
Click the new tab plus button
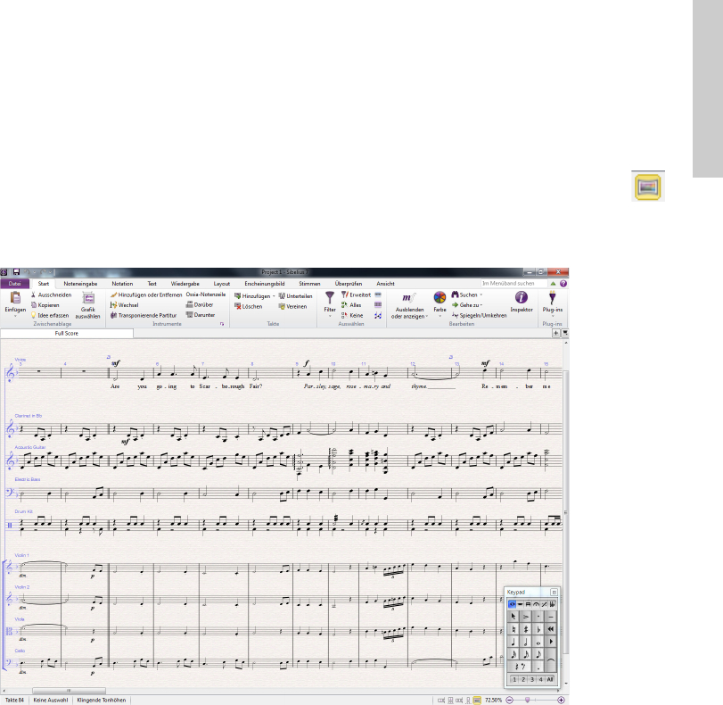click(x=556, y=333)
